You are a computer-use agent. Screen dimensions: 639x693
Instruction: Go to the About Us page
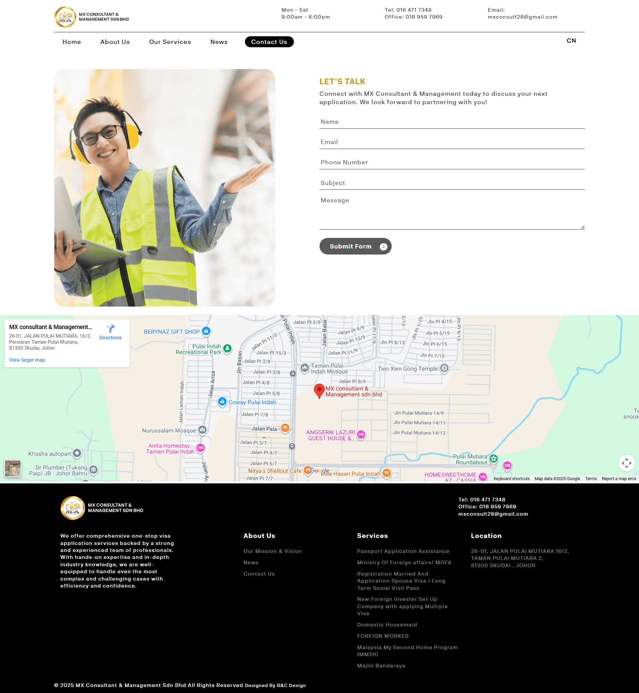click(115, 42)
